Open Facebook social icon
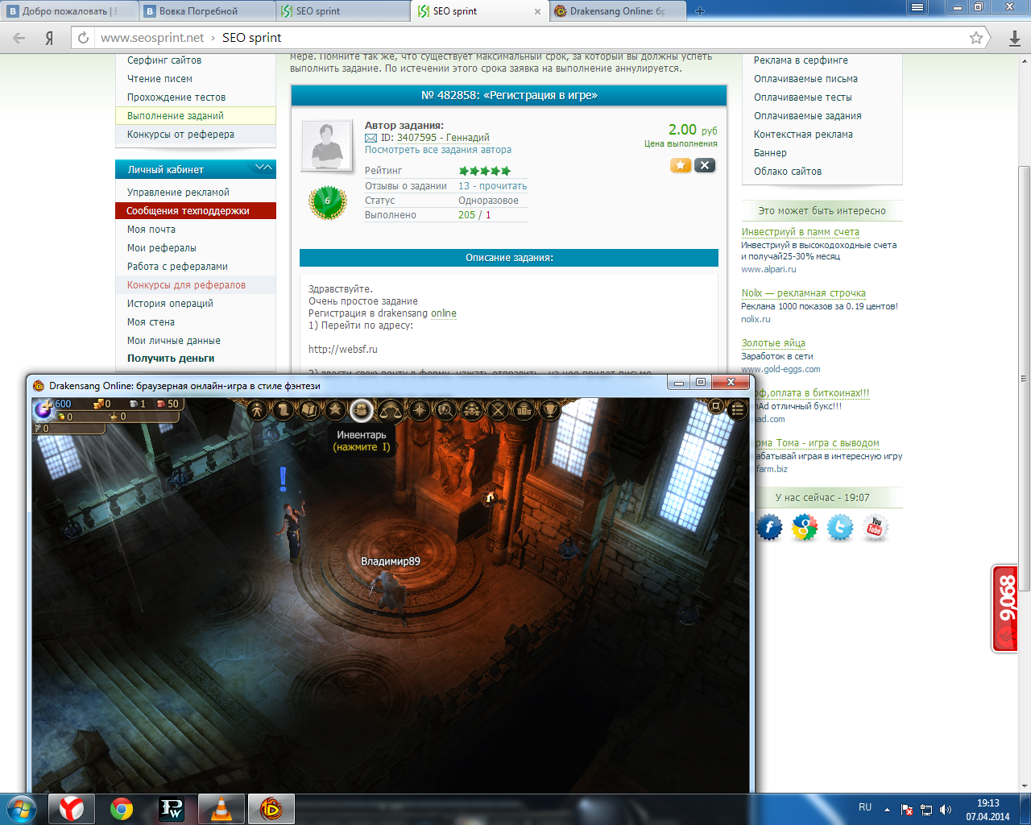1031x825 pixels. 769,528
